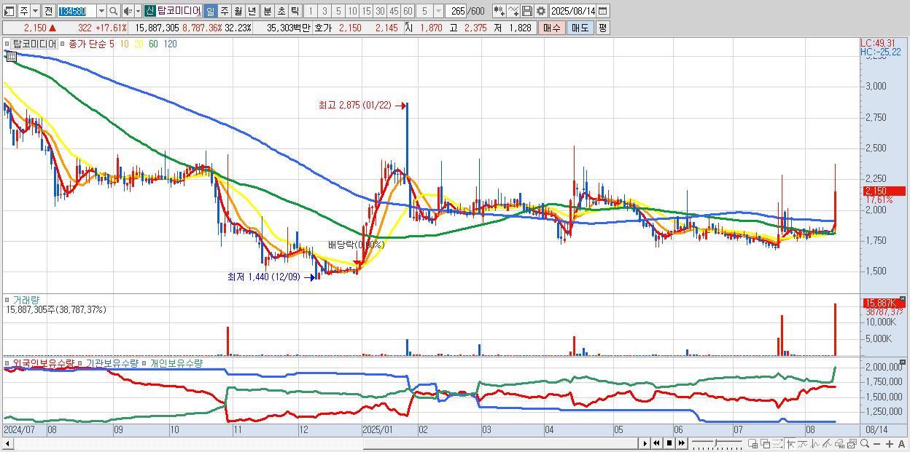The width and height of the screenshot is (910, 452).
Task: Choose the 60 interval button
Action: (408, 11)
